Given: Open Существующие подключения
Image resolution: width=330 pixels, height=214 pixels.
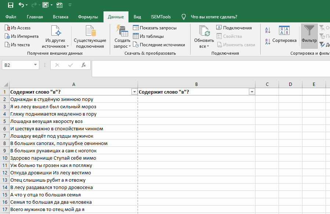Looking at the screenshot, I should click(x=90, y=37).
